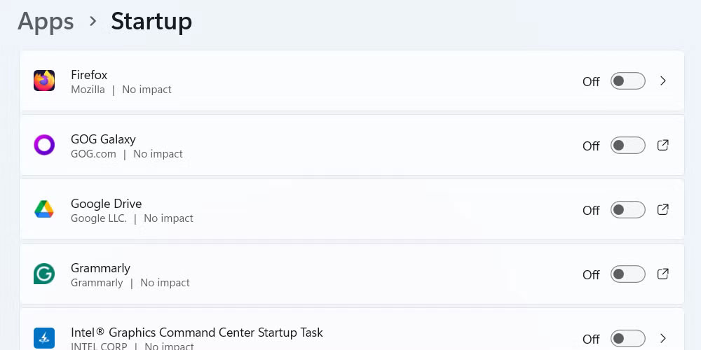This screenshot has width=701, height=350.
Task: Select the Firefox app name text
Action: click(x=89, y=75)
